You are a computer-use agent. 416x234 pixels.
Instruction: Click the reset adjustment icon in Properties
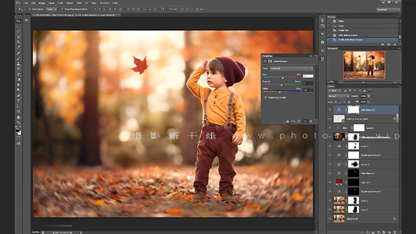pos(299,121)
